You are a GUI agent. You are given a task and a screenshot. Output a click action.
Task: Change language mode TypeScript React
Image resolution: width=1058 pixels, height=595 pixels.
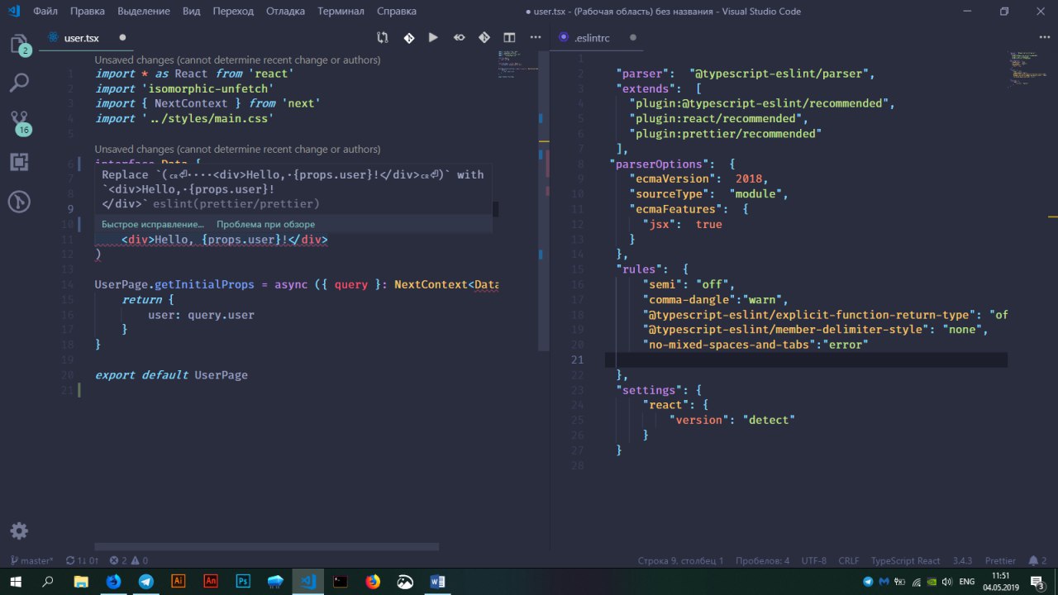[x=905, y=560]
